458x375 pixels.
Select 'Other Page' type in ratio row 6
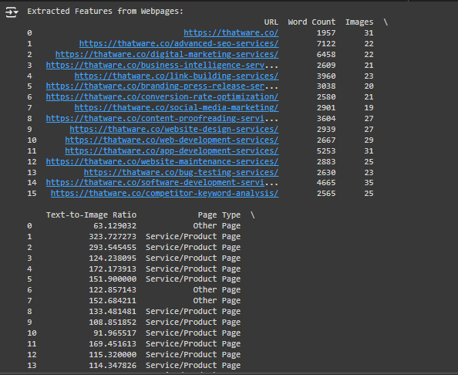(x=217, y=290)
